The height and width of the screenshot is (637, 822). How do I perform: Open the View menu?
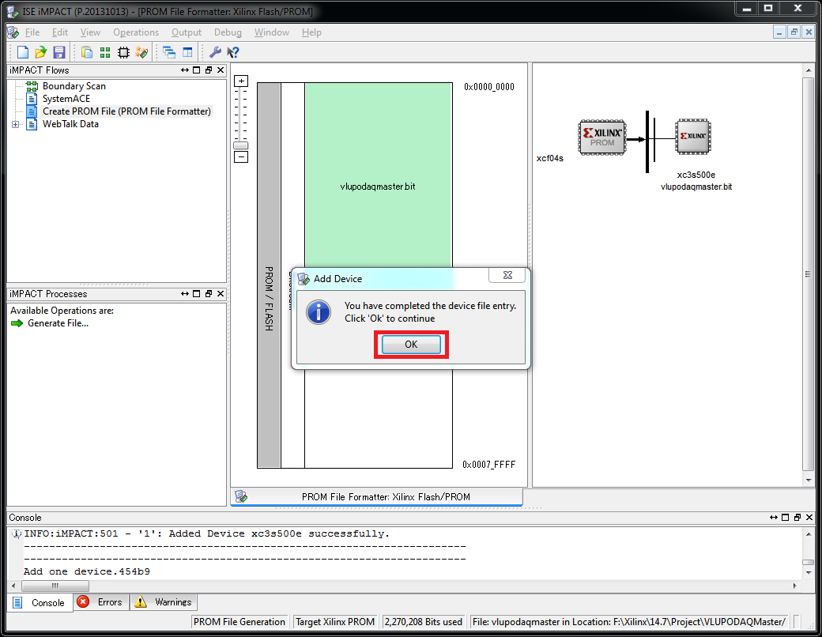(90, 32)
